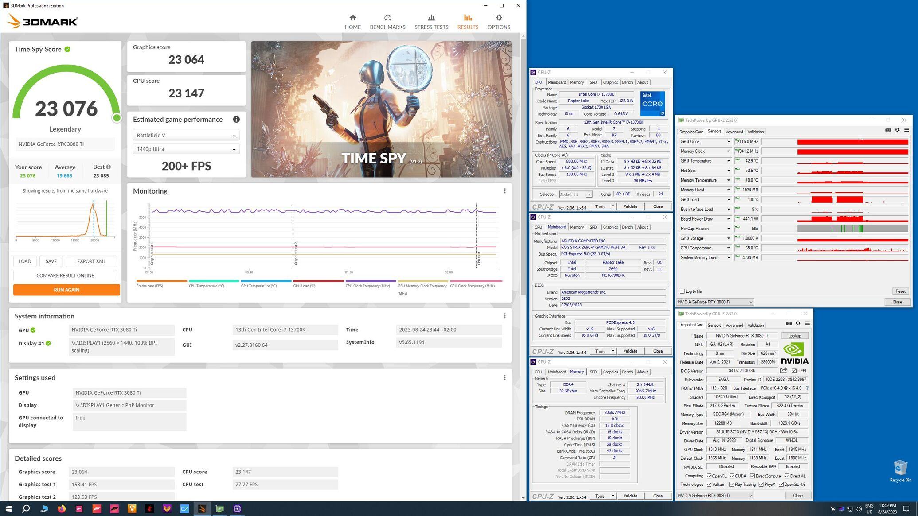Viewport: 918px width, 516px height.
Task: Switch to SPD tab in top CPU-Z
Action: click(593, 82)
